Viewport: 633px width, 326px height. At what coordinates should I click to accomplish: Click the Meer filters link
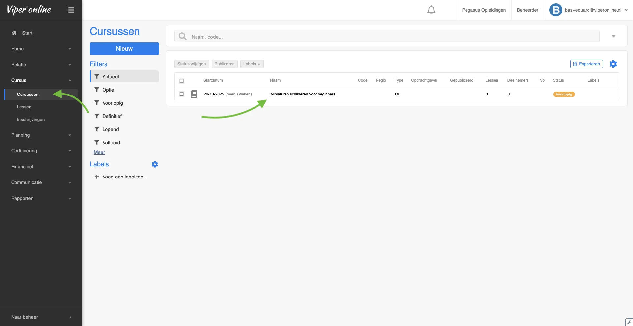[99, 152]
